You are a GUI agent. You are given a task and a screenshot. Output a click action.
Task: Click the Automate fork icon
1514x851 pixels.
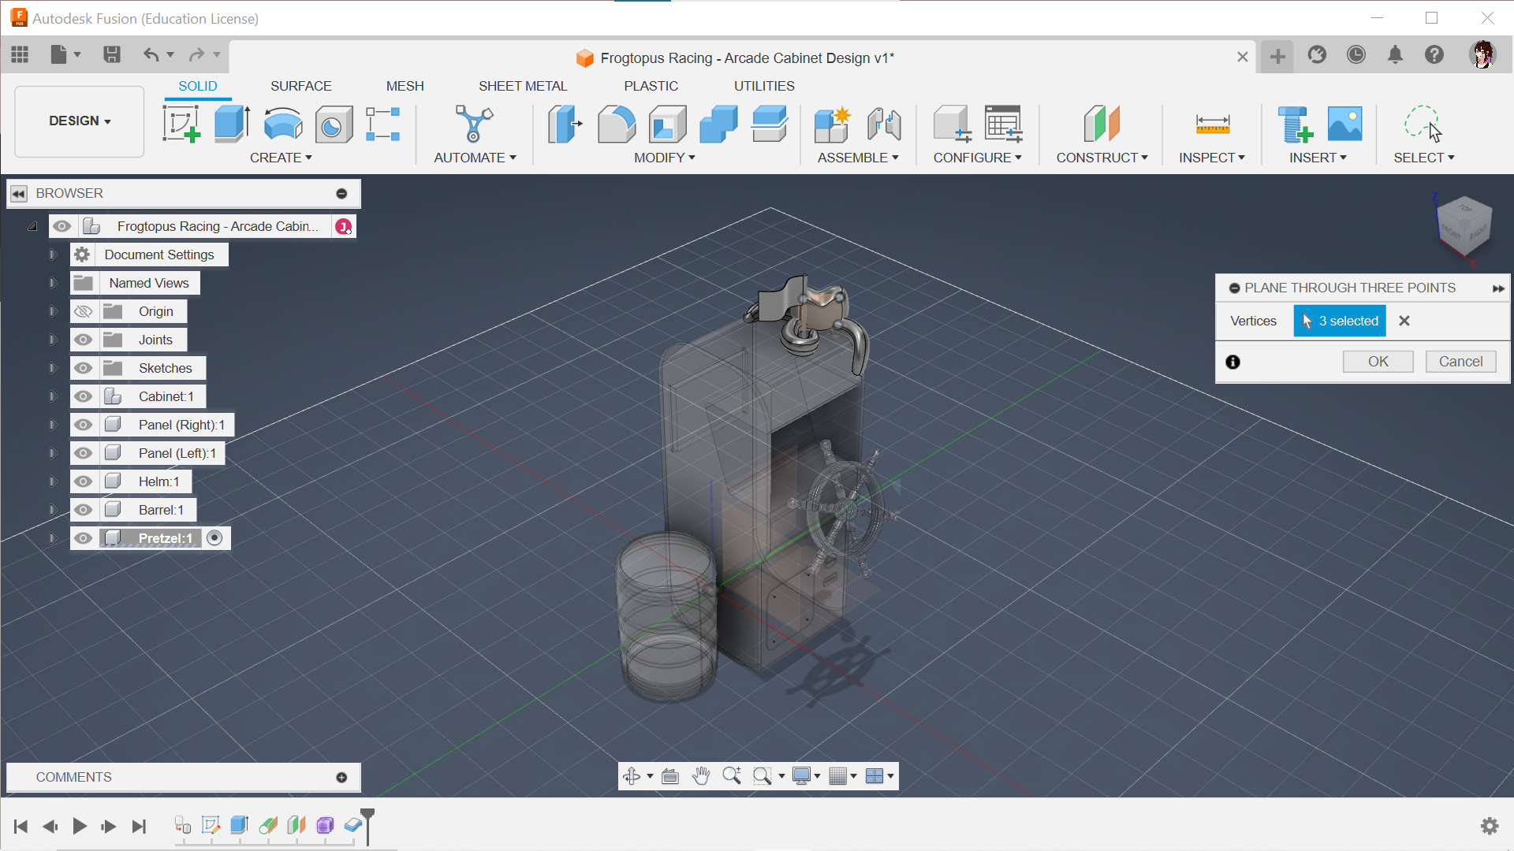474,124
